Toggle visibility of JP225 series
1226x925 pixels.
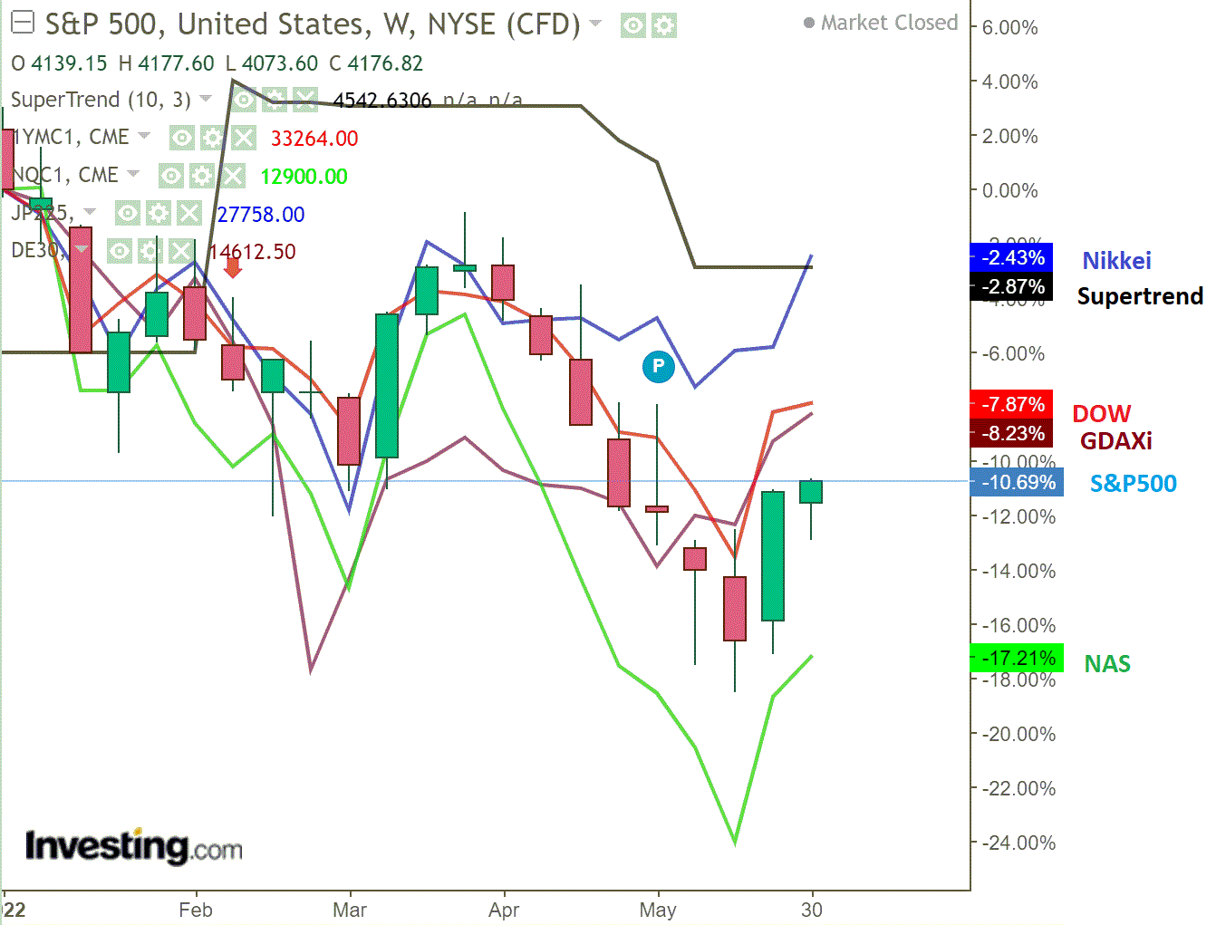click(x=128, y=214)
